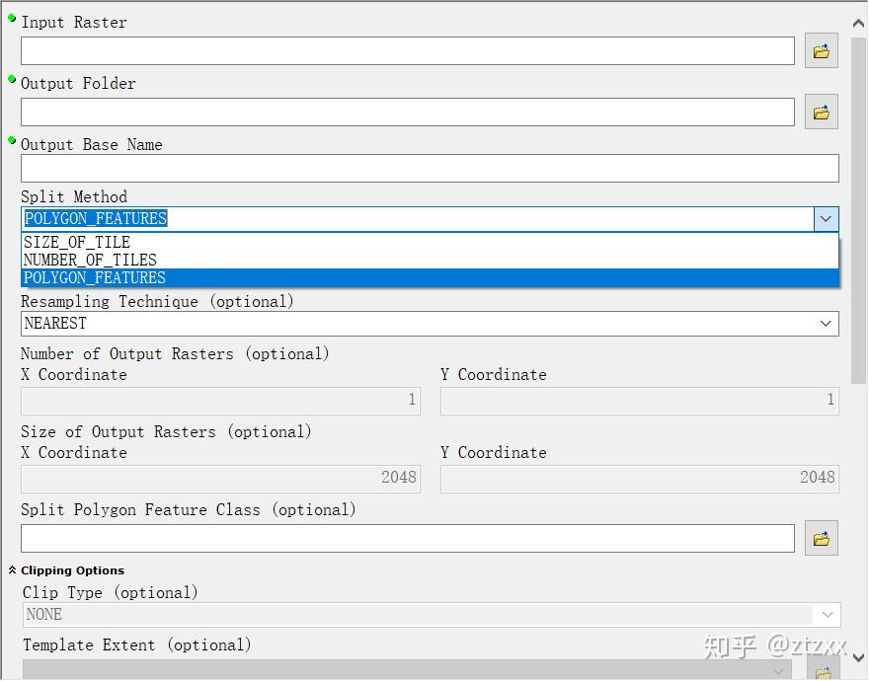Open the Split Method dropdown arrow
The image size is (869, 681).
coord(827,218)
